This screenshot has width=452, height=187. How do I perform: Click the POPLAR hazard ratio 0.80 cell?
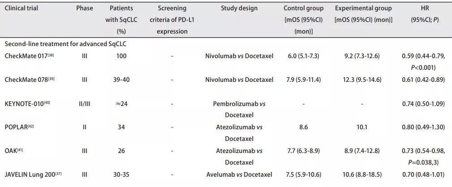tap(423, 127)
